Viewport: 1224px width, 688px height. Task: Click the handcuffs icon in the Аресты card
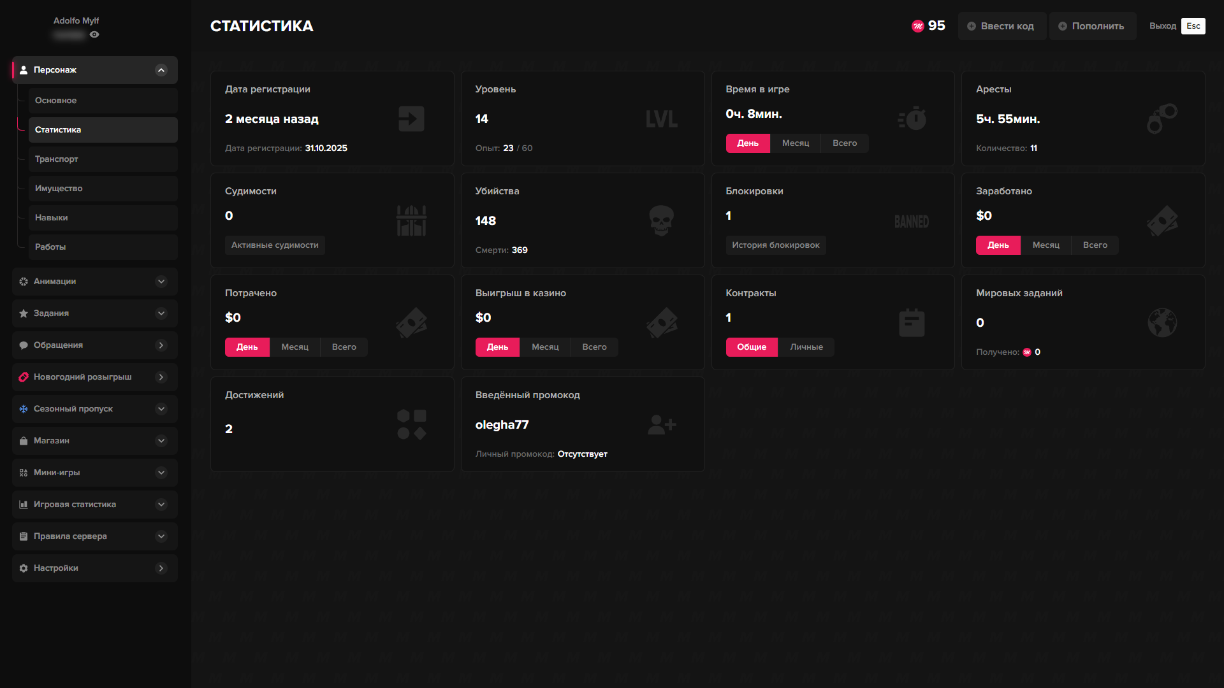pos(1162,118)
